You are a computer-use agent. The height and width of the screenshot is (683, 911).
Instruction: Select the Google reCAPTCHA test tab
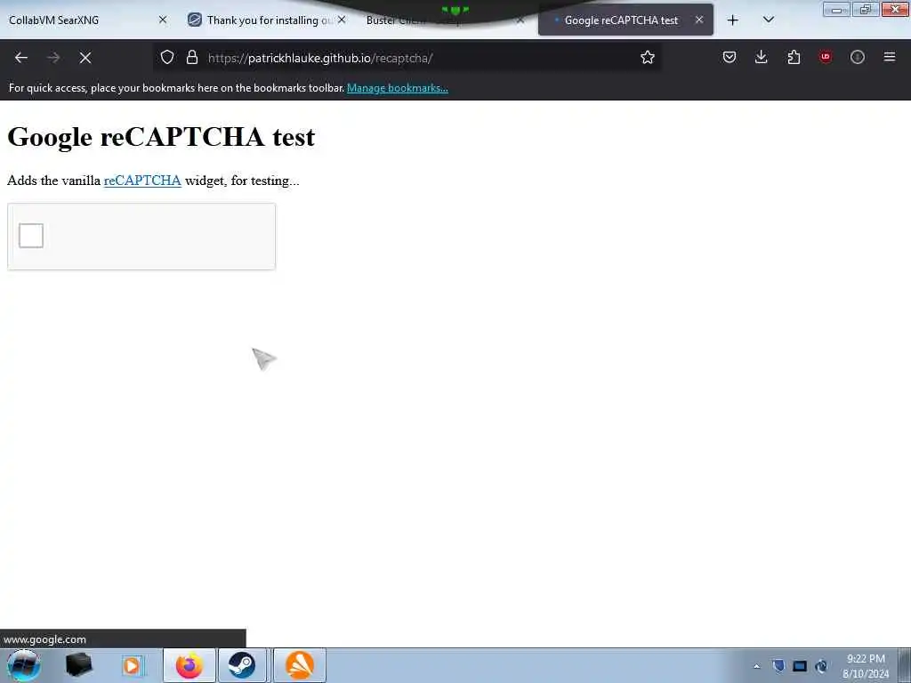click(x=625, y=20)
